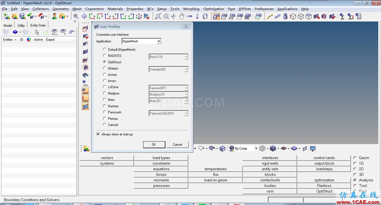Click the Entities column header

pyautogui.click(x=9, y=39)
